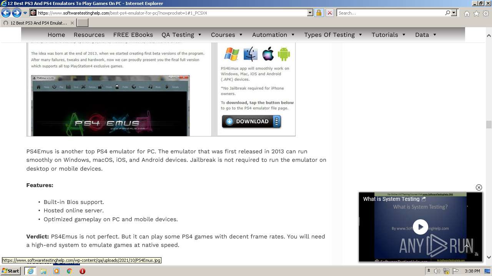Click the small icon at the video corner
This screenshot has width=492, height=276.
pos(477,254)
